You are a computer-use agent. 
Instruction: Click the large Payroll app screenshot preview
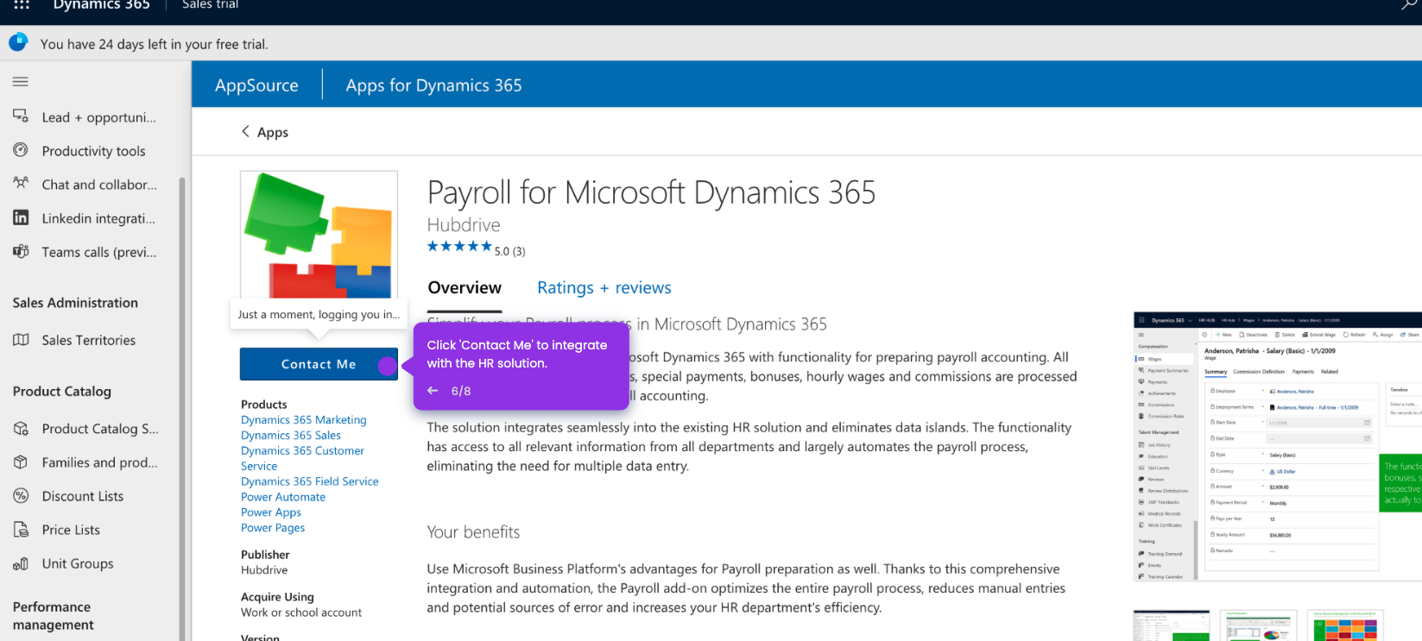pos(1278,447)
